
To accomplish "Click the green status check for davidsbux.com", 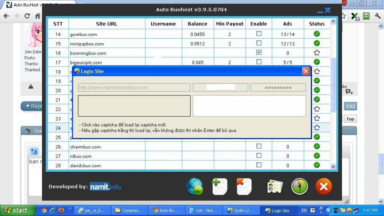I will [317, 165].
